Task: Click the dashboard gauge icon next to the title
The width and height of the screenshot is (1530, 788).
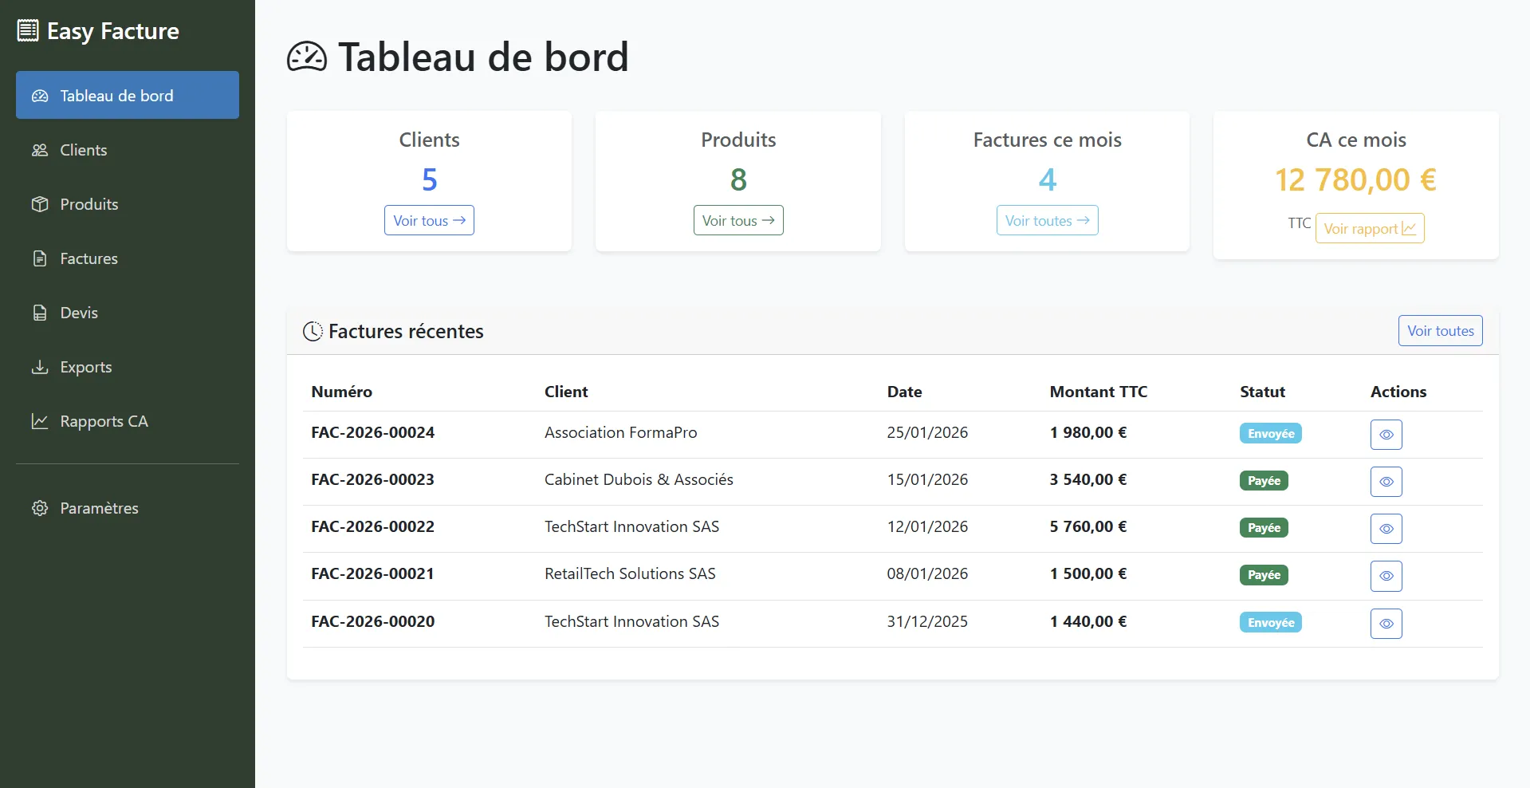Action: point(307,56)
